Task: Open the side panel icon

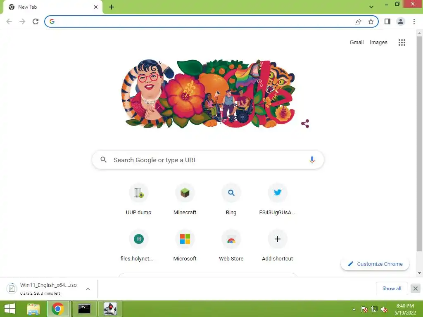Action: tap(387, 21)
